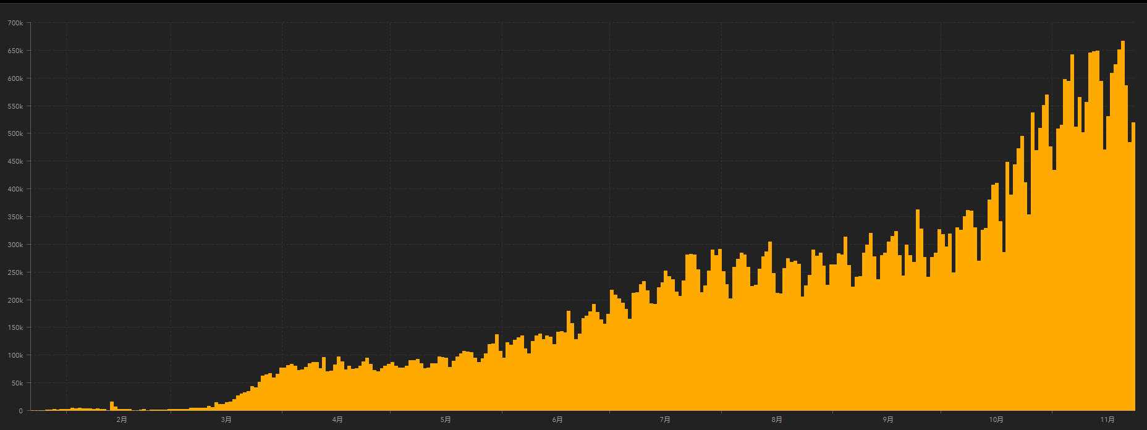The image size is (1147, 430).
Task: Click the September spike bar reaching about 360k
Action: (918, 310)
